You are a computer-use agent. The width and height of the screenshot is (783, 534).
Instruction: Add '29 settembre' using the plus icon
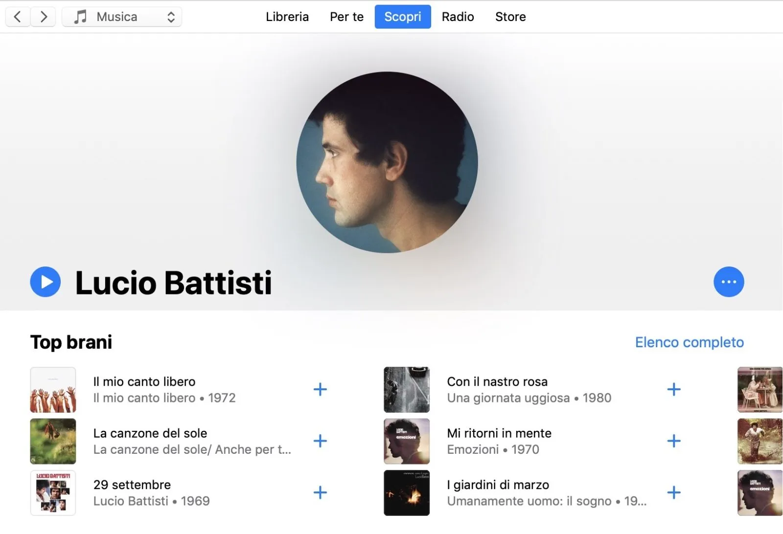tap(320, 493)
